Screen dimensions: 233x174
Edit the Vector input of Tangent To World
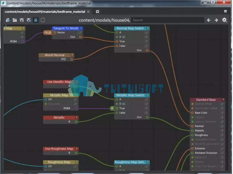79,33
